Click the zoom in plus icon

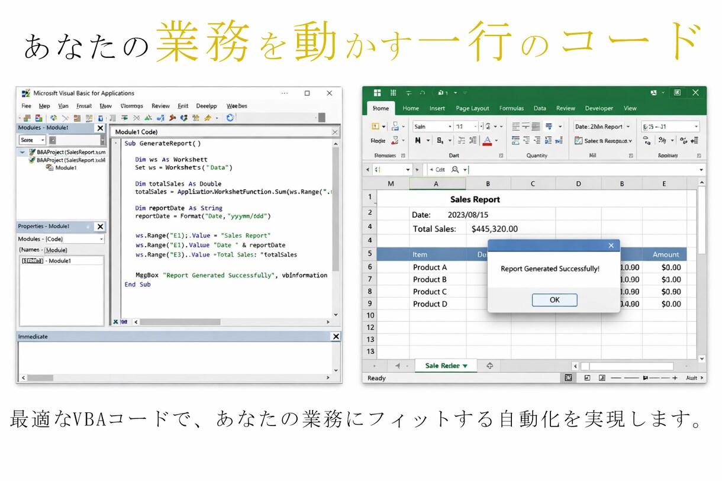click(x=676, y=377)
